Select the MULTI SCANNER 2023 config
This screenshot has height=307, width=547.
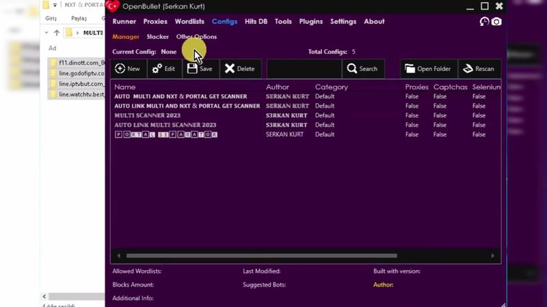147,115
